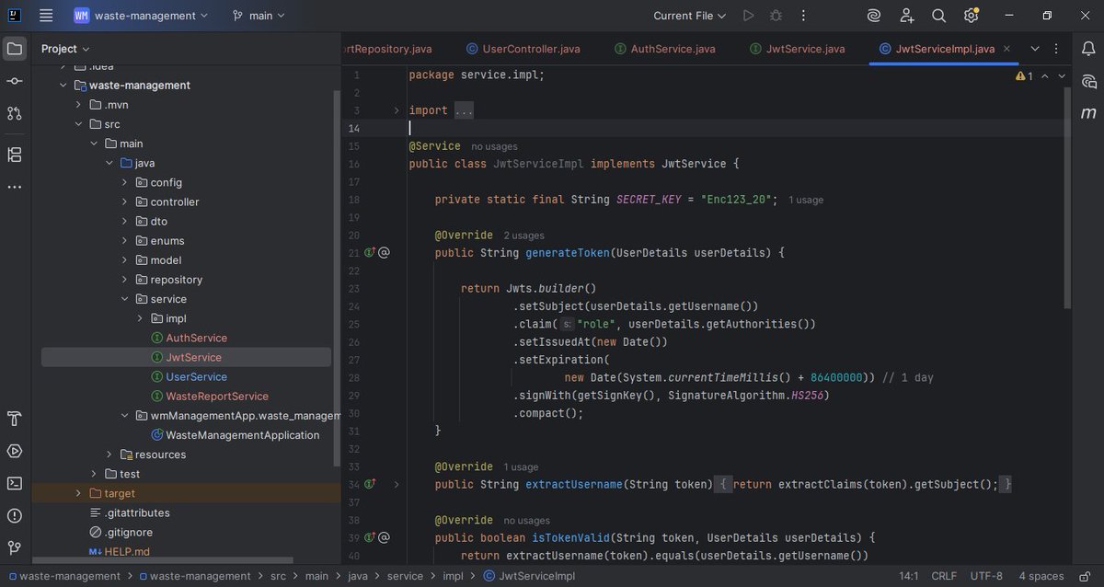This screenshot has height=587, width=1104.
Task: Run the current file
Action: click(749, 16)
